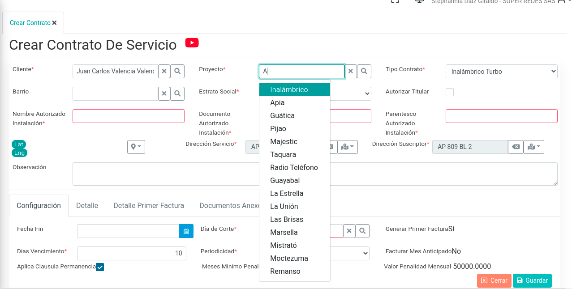Pick Mistrató from the suggestions
This screenshot has height=289, width=572.
(295, 245)
